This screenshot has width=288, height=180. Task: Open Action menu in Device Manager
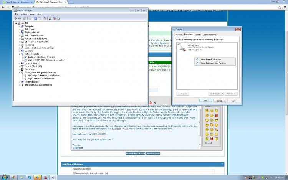coord(24,14)
